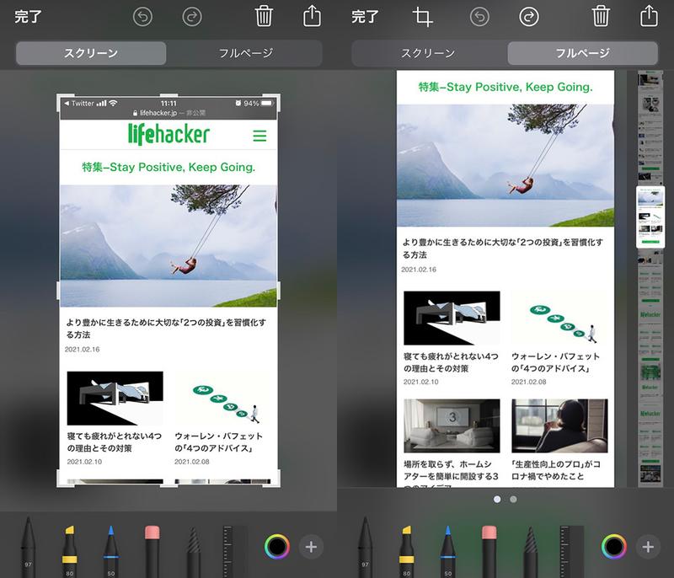674x578 pixels.
Task: Choose the yellow highlighter, right editor
Action: (x=406, y=550)
